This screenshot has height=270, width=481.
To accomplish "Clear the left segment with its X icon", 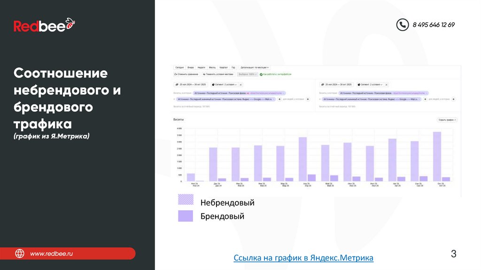I will pos(241,85).
